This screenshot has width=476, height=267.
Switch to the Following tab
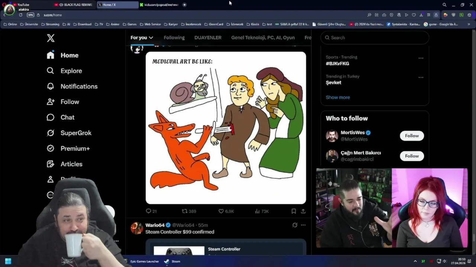pos(174,37)
